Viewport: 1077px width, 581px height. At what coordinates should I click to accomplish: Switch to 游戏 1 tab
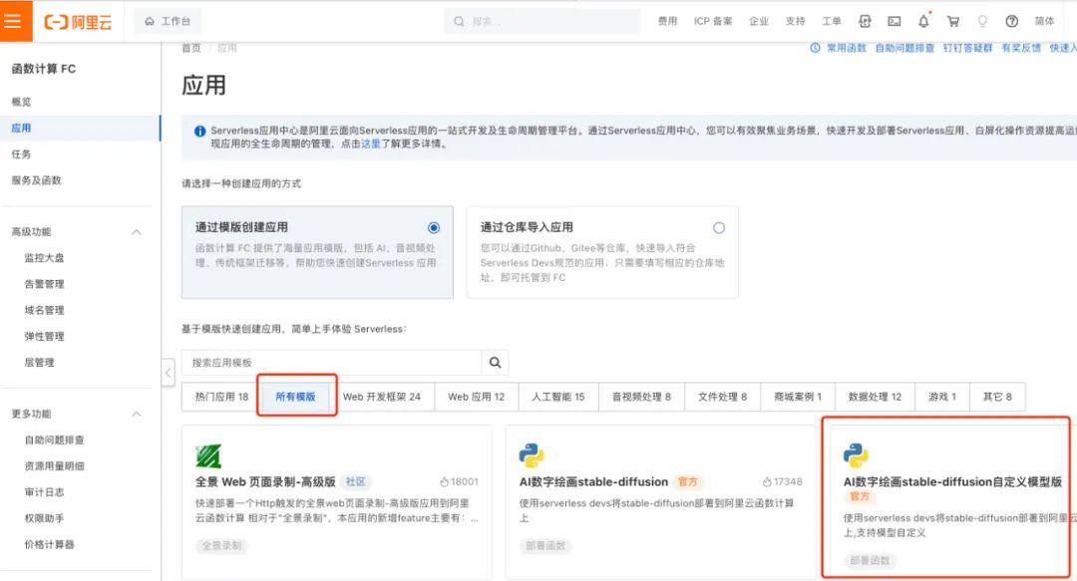pyautogui.click(x=941, y=397)
